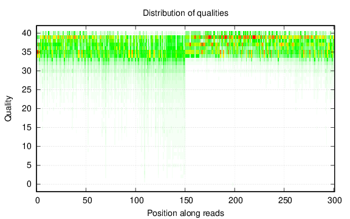
Task: Click the x-axis tick label 200
Action: pos(236,200)
